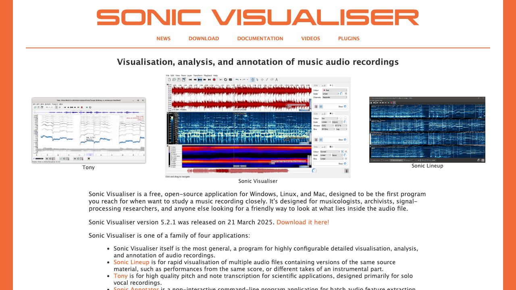Viewport: 516px width, 290px height.
Task: Open the Tony link in the list
Action: 121,276
